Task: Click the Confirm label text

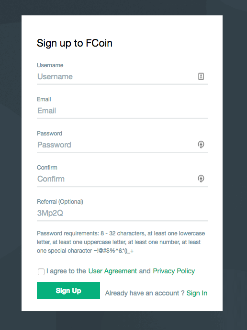Action: tap(47, 168)
